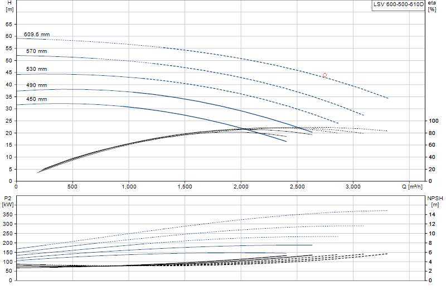Click the 350 power axis value

(x=8, y=215)
